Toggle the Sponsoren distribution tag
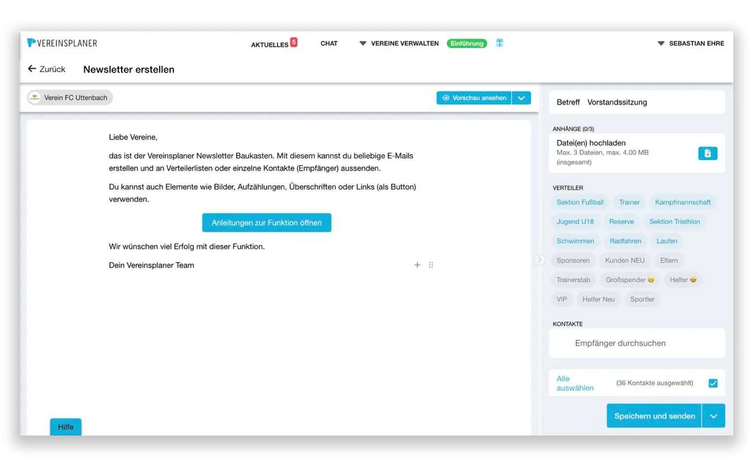Screen dimensions: 750x464 (573, 260)
